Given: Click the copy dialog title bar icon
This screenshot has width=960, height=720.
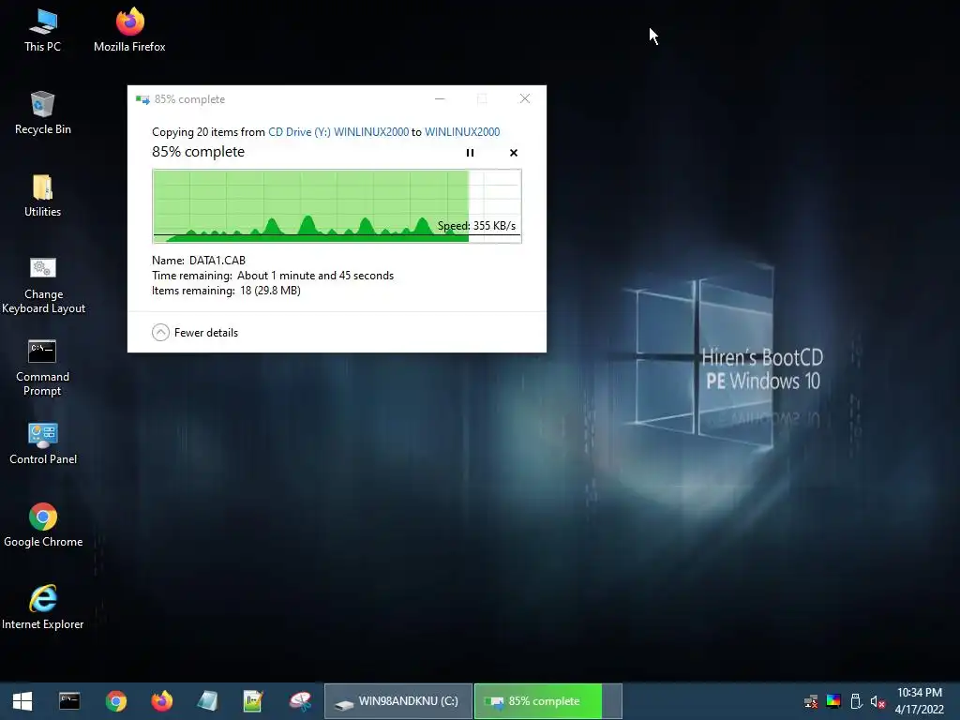Looking at the screenshot, I should 142,99.
